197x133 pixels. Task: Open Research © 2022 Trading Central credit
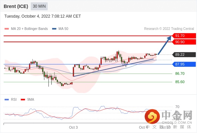click(169, 29)
